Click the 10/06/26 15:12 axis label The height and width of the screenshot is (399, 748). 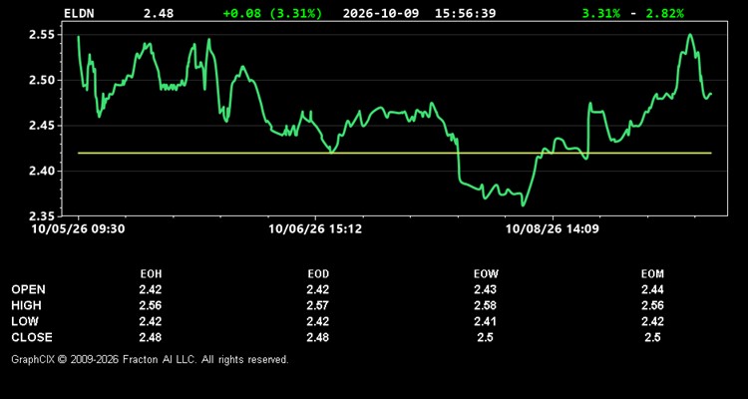[x=315, y=229]
